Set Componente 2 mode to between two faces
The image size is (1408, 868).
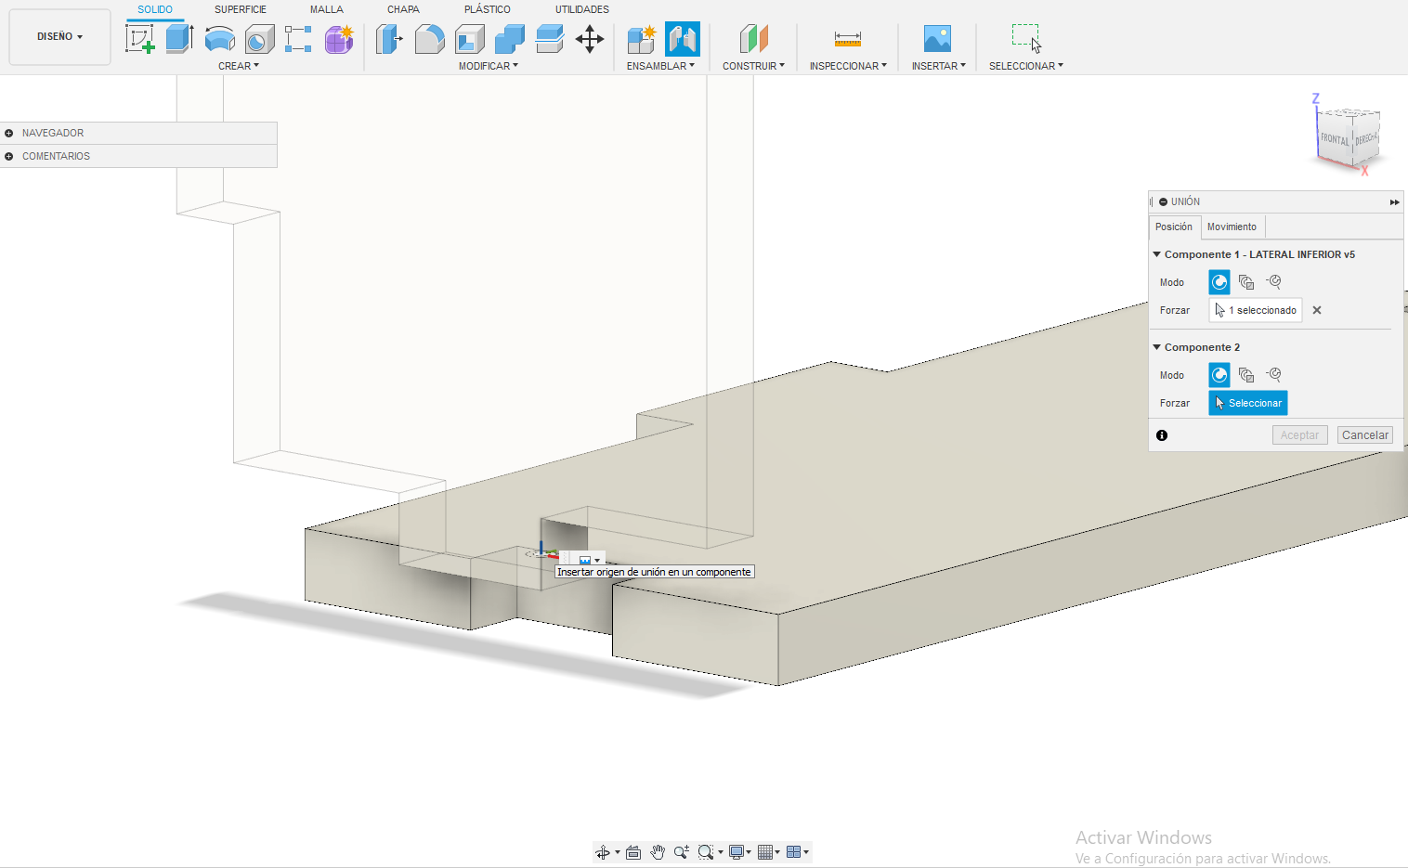pyautogui.click(x=1246, y=375)
